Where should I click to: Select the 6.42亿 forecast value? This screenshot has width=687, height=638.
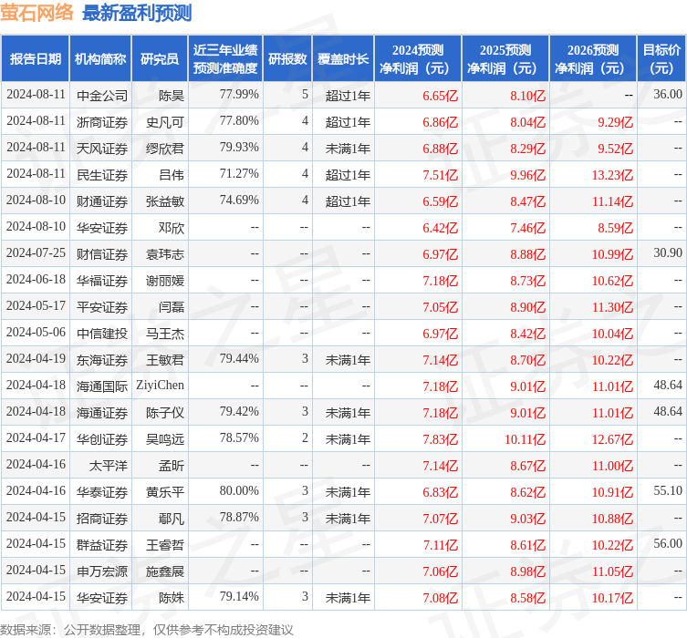pyautogui.click(x=441, y=228)
